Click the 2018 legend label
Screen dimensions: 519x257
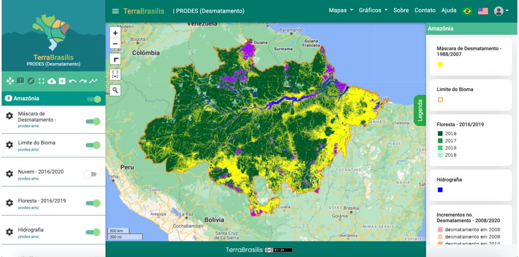[x=451, y=148]
